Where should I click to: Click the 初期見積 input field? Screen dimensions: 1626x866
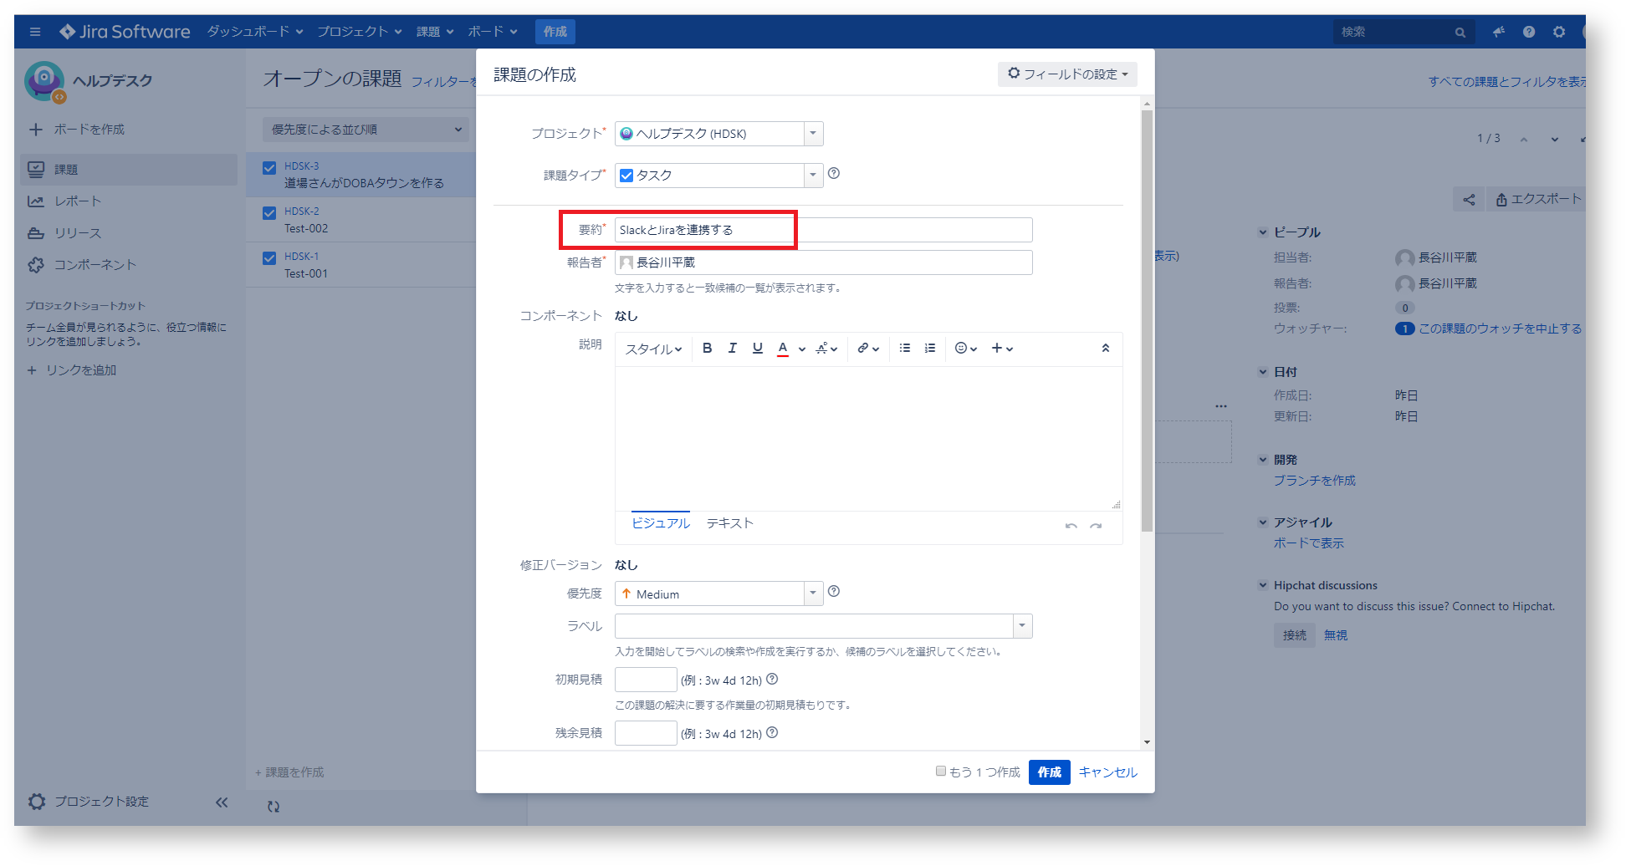click(x=646, y=680)
